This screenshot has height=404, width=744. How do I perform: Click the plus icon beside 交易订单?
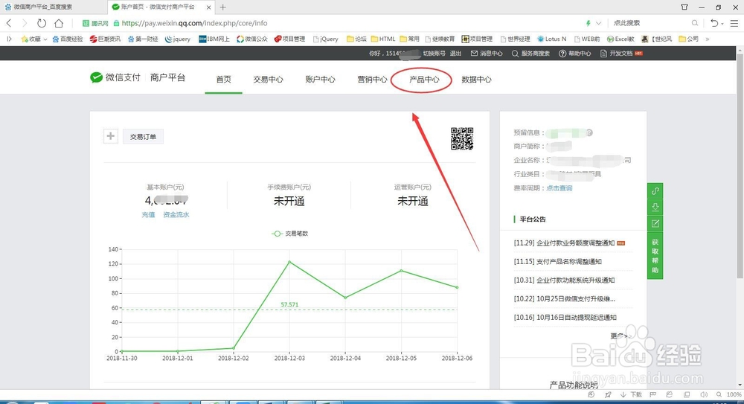[111, 136]
